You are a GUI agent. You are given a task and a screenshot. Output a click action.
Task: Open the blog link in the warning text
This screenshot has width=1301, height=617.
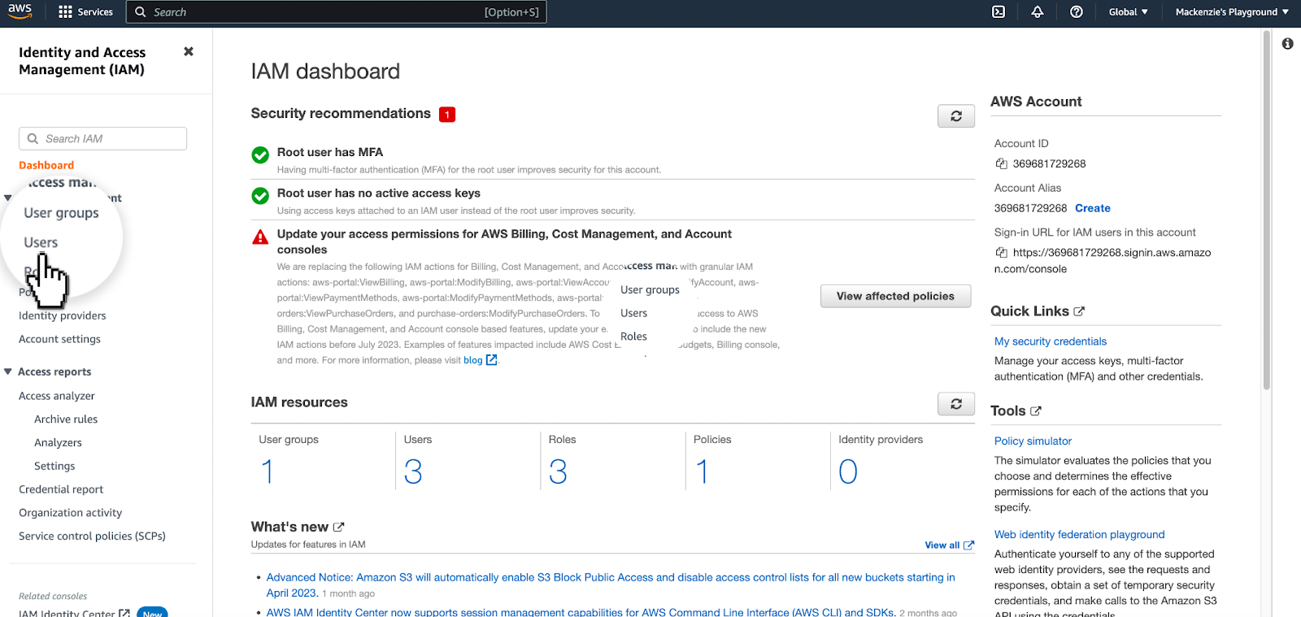coord(473,360)
